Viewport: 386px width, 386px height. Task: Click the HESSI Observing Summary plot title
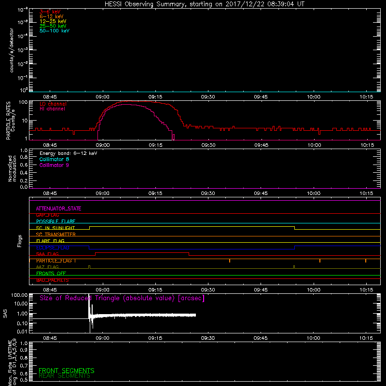[x=204, y=4]
